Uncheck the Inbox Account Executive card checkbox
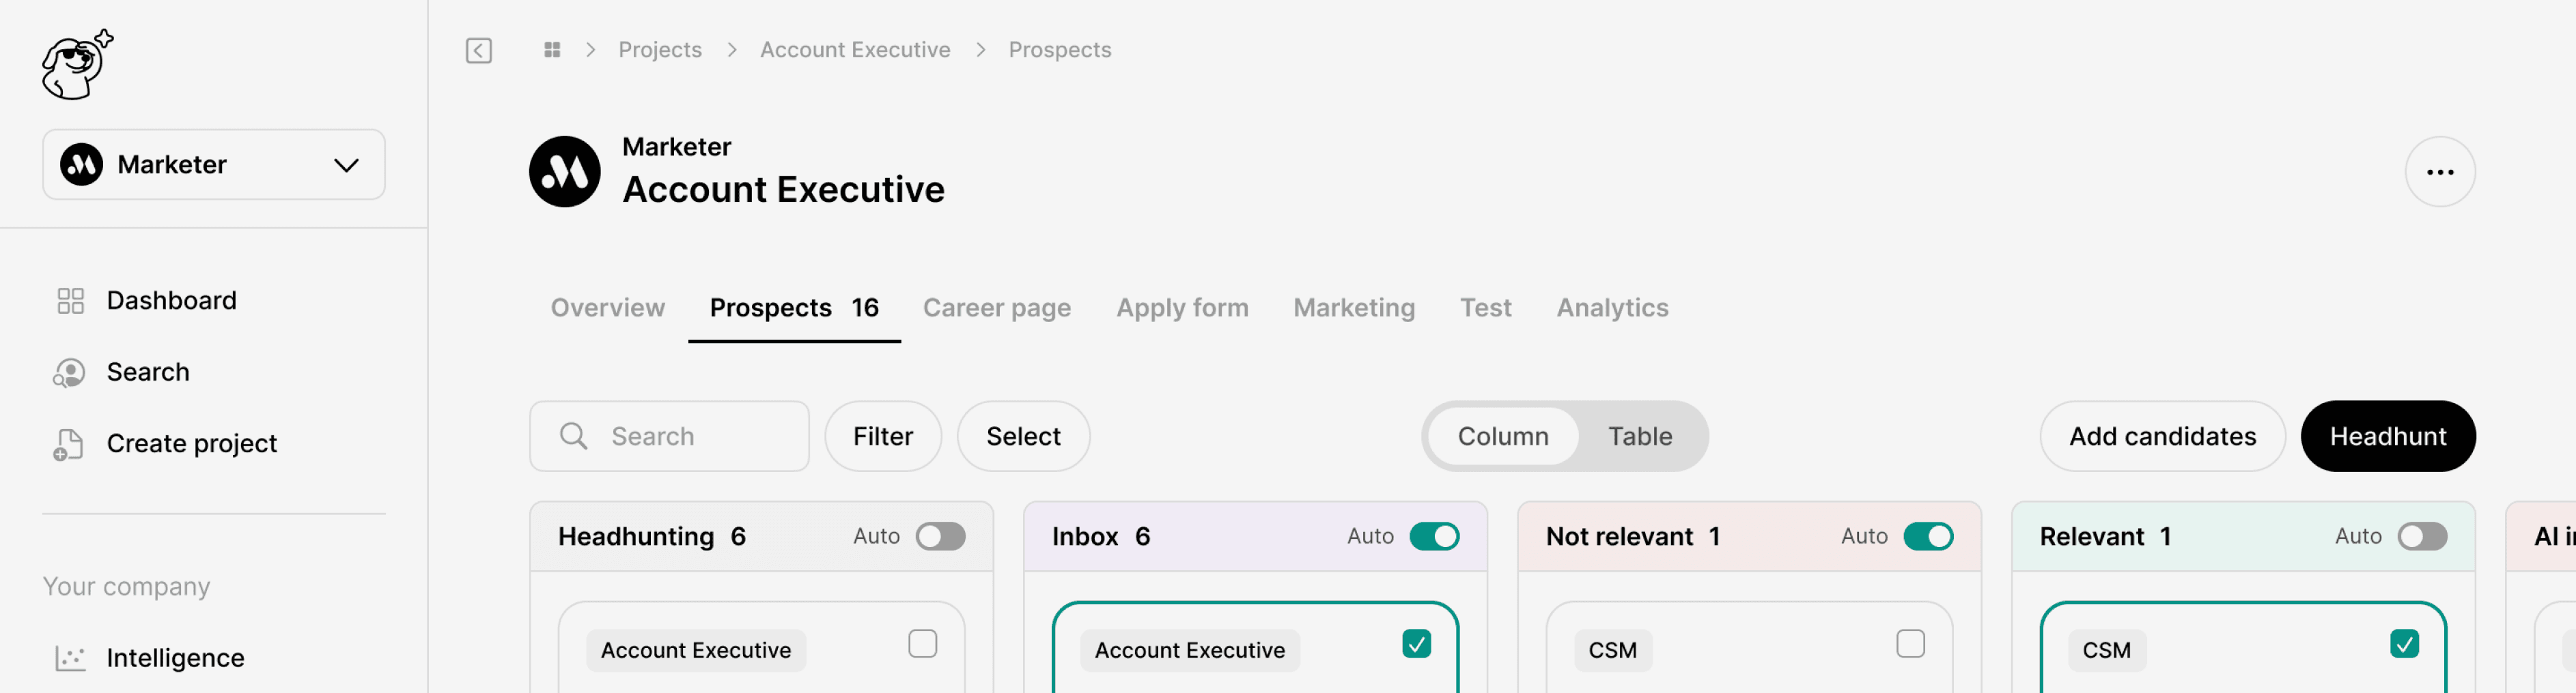 [x=1417, y=644]
